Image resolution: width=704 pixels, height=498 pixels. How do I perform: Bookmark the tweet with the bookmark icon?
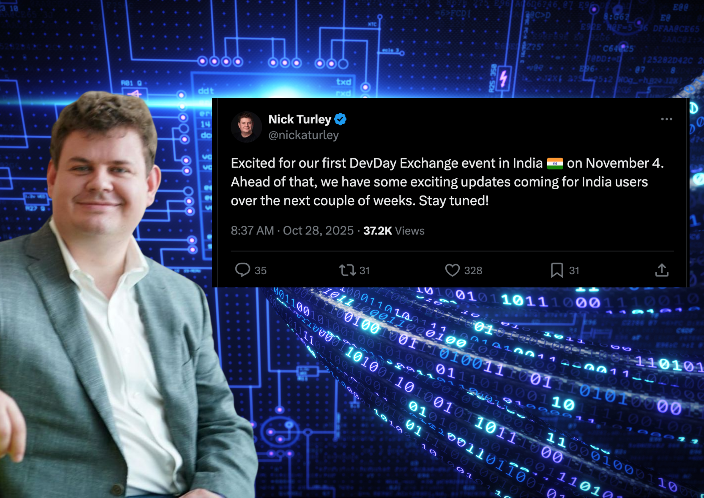click(x=557, y=270)
